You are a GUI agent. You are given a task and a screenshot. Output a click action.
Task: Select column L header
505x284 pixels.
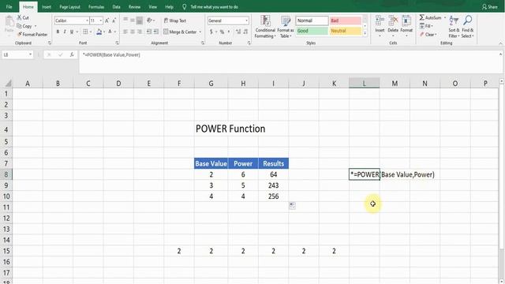tap(365, 84)
